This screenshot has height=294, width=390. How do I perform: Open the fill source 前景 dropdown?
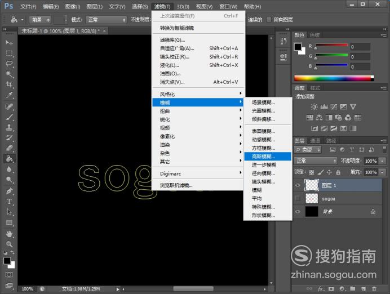pos(40,20)
